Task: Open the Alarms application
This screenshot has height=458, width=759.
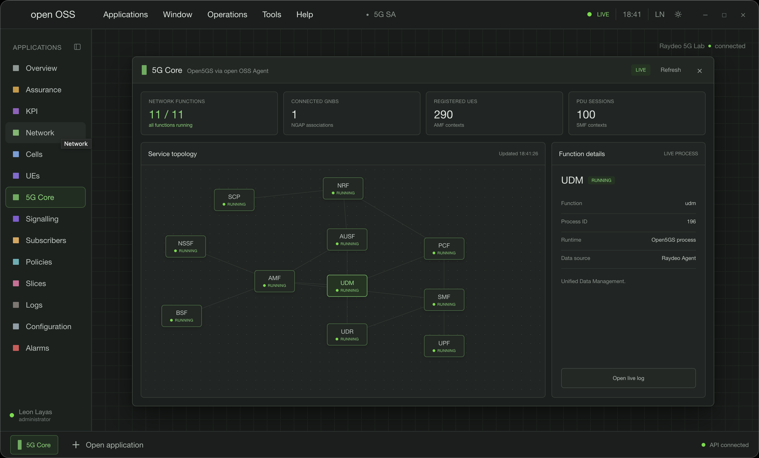Action: (x=46, y=348)
